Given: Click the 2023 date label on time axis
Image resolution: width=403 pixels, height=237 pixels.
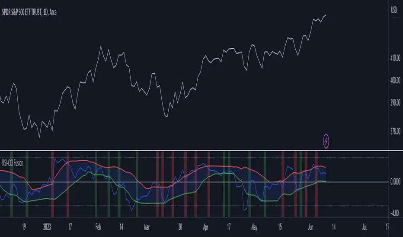Looking at the screenshot, I should tap(47, 227).
